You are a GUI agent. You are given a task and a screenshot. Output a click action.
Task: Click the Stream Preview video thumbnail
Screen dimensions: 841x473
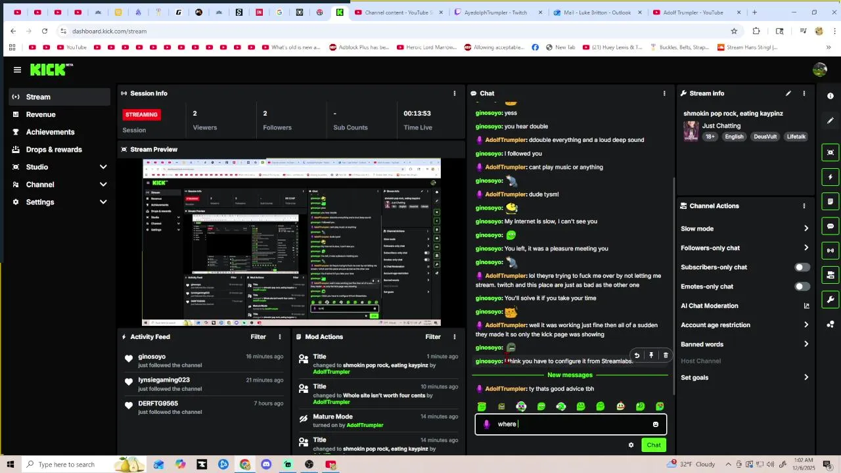click(x=291, y=242)
